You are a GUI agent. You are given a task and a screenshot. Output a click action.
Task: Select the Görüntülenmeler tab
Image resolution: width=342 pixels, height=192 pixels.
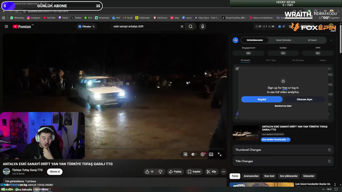coord(255,40)
